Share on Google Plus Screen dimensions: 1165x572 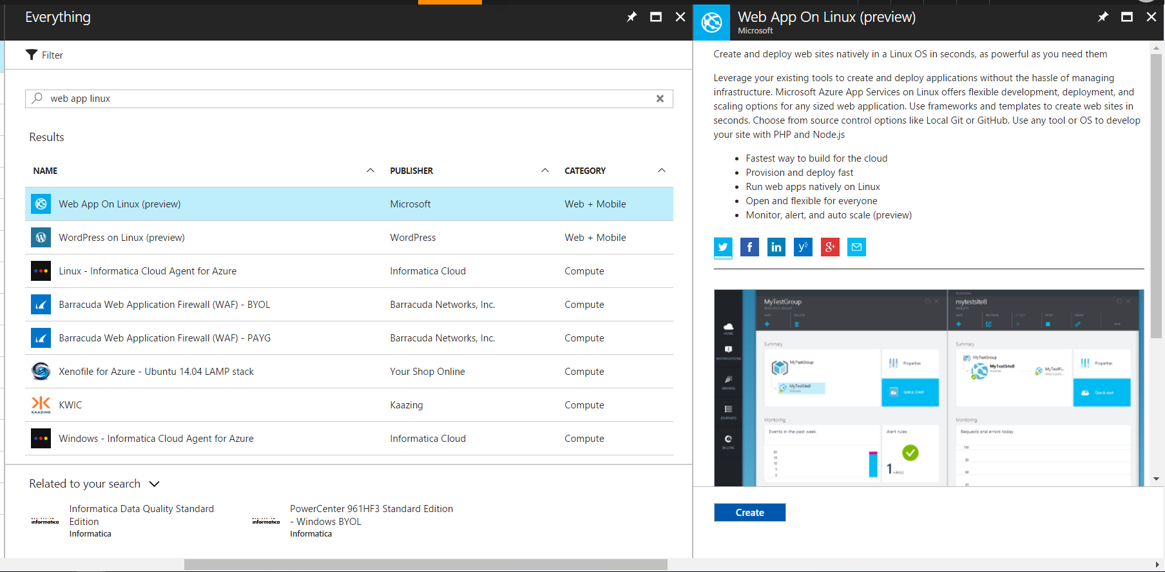coord(830,247)
